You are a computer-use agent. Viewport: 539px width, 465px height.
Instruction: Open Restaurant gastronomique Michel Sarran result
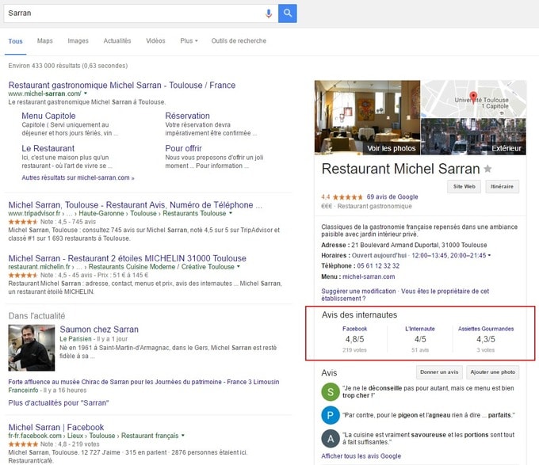122,86
